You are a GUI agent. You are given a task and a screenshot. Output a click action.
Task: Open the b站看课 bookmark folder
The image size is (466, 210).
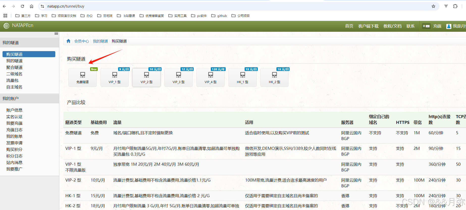pyautogui.click(x=126, y=16)
